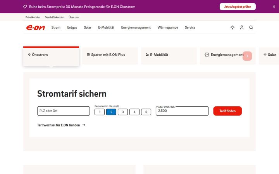
Task: Focus the PLZ oder Ort field
Action: 64,111
